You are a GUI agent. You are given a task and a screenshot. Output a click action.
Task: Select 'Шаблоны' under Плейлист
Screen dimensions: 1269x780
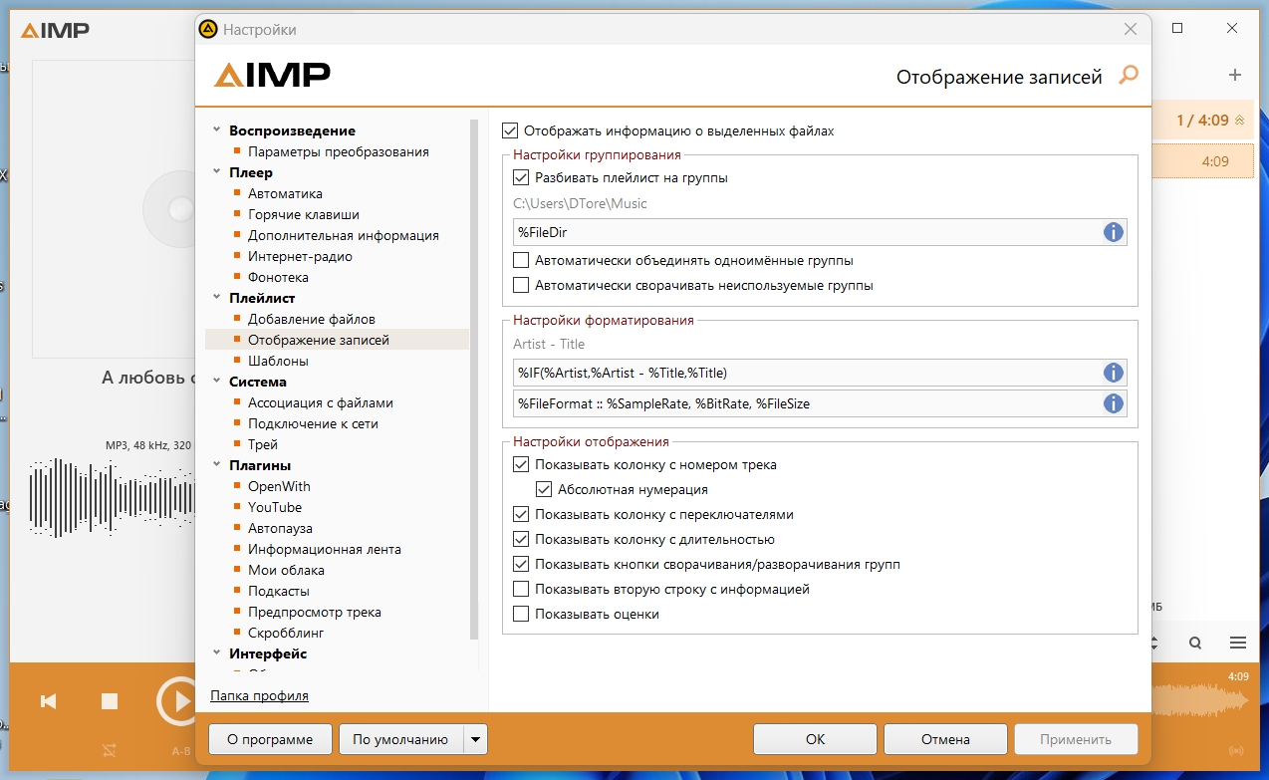point(278,361)
